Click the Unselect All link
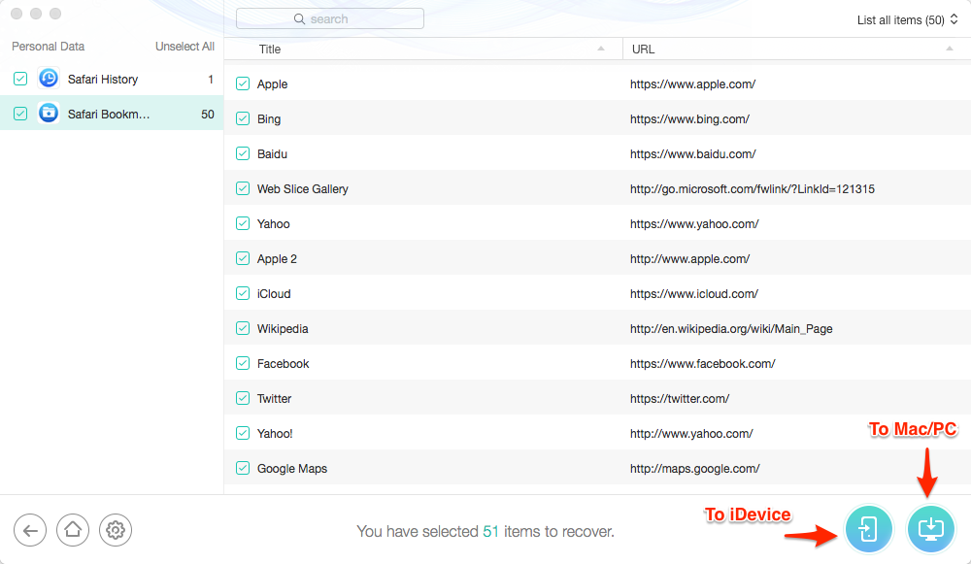971x564 pixels. [x=184, y=47]
